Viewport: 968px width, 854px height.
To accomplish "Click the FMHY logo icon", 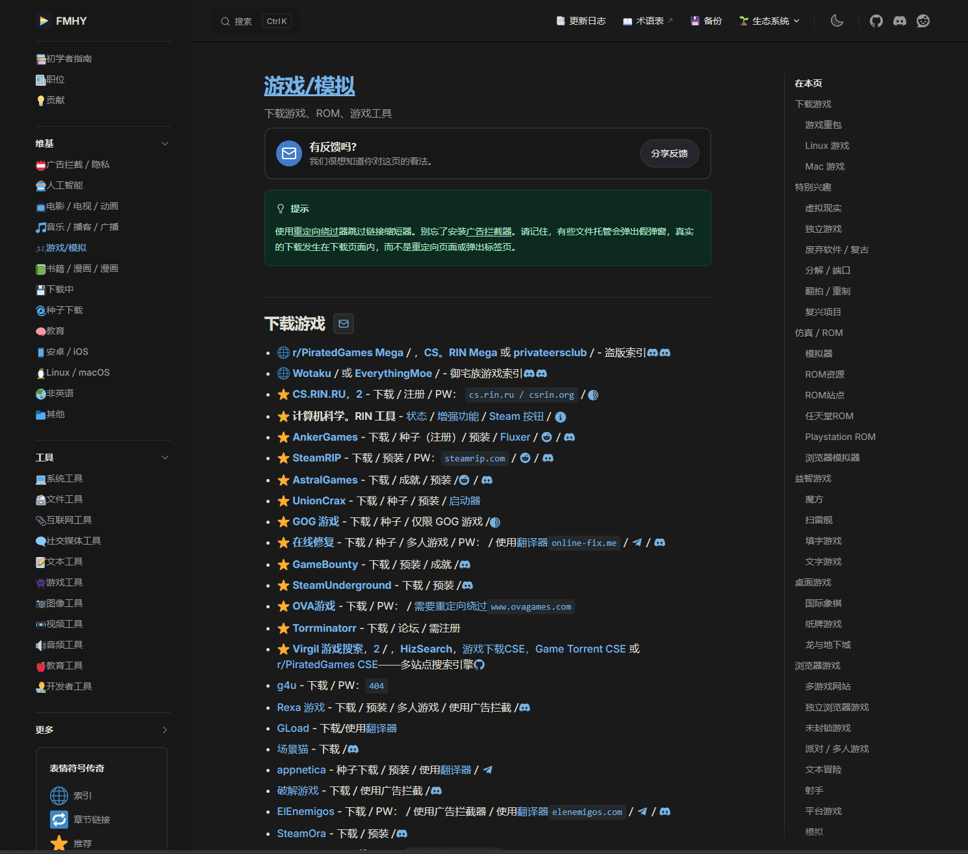I will 44,21.
